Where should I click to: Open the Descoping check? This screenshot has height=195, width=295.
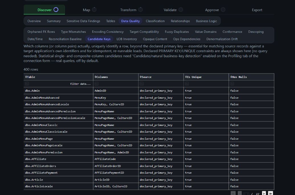tap(256, 32)
